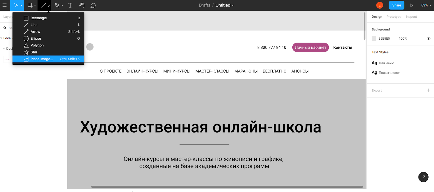Screen dimensions: 434x192
Task: Switch to the Inspect tab
Action: (x=411, y=17)
